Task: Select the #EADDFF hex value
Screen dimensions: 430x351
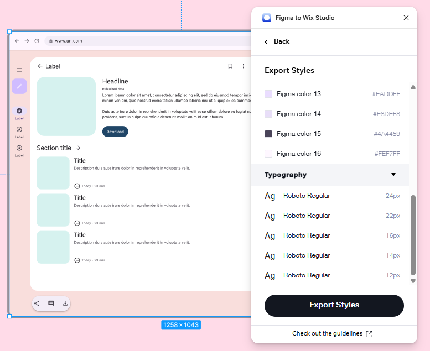Action: click(x=386, y=94)
